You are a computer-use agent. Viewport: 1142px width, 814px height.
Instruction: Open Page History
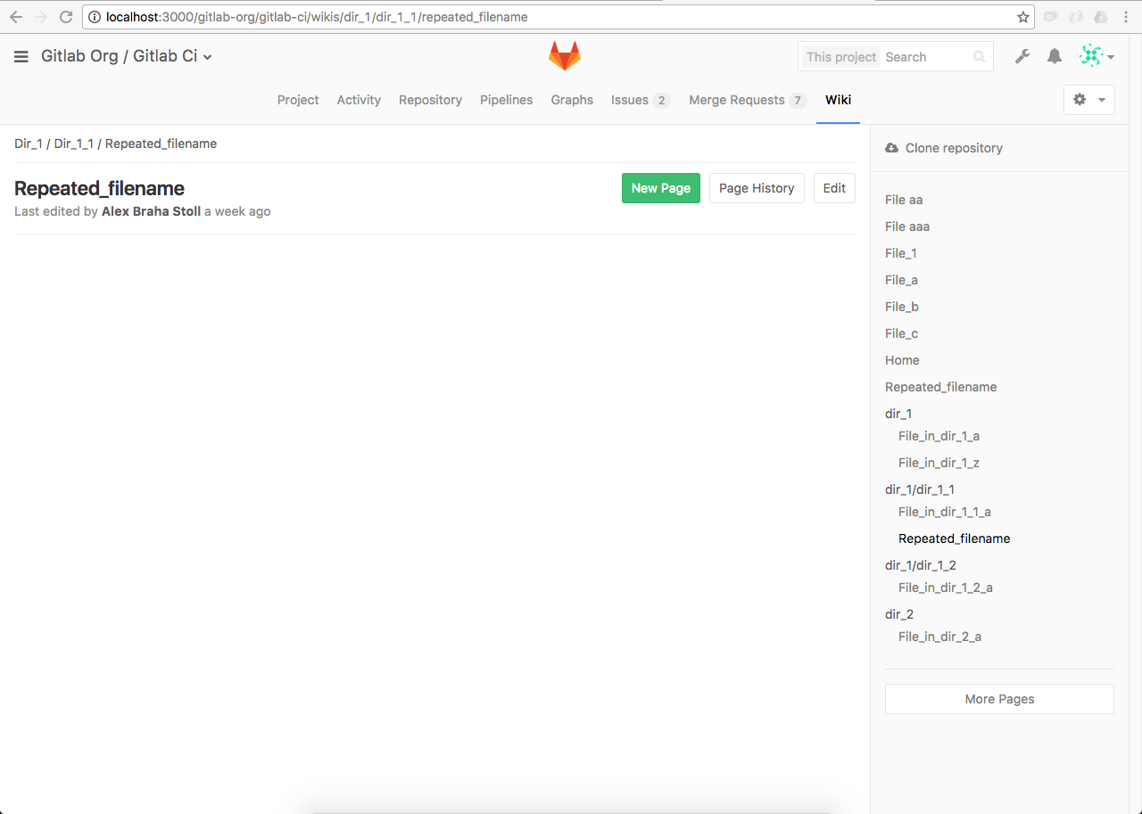point(756,188)
